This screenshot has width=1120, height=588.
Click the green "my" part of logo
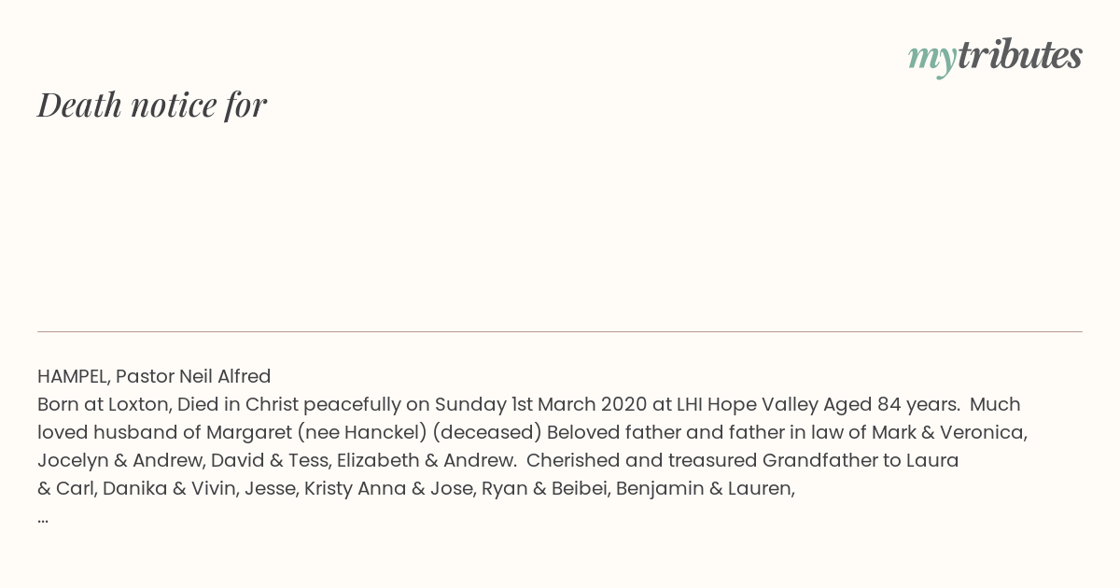[x=932, y=60]
